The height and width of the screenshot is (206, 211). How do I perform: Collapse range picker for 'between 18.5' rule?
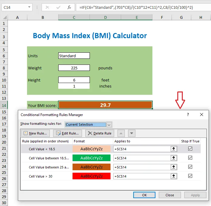tap(174, 158)
